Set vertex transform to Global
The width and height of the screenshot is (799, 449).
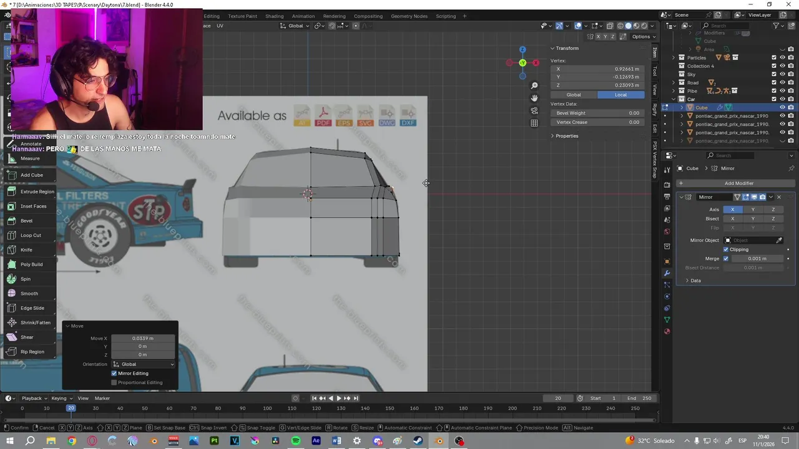point(574,95)
